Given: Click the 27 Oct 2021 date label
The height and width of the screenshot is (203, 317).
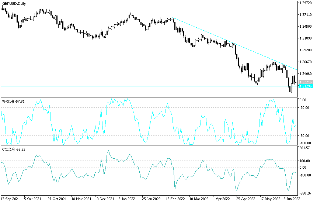Looking at the screenshot, I should click(57, 199).
